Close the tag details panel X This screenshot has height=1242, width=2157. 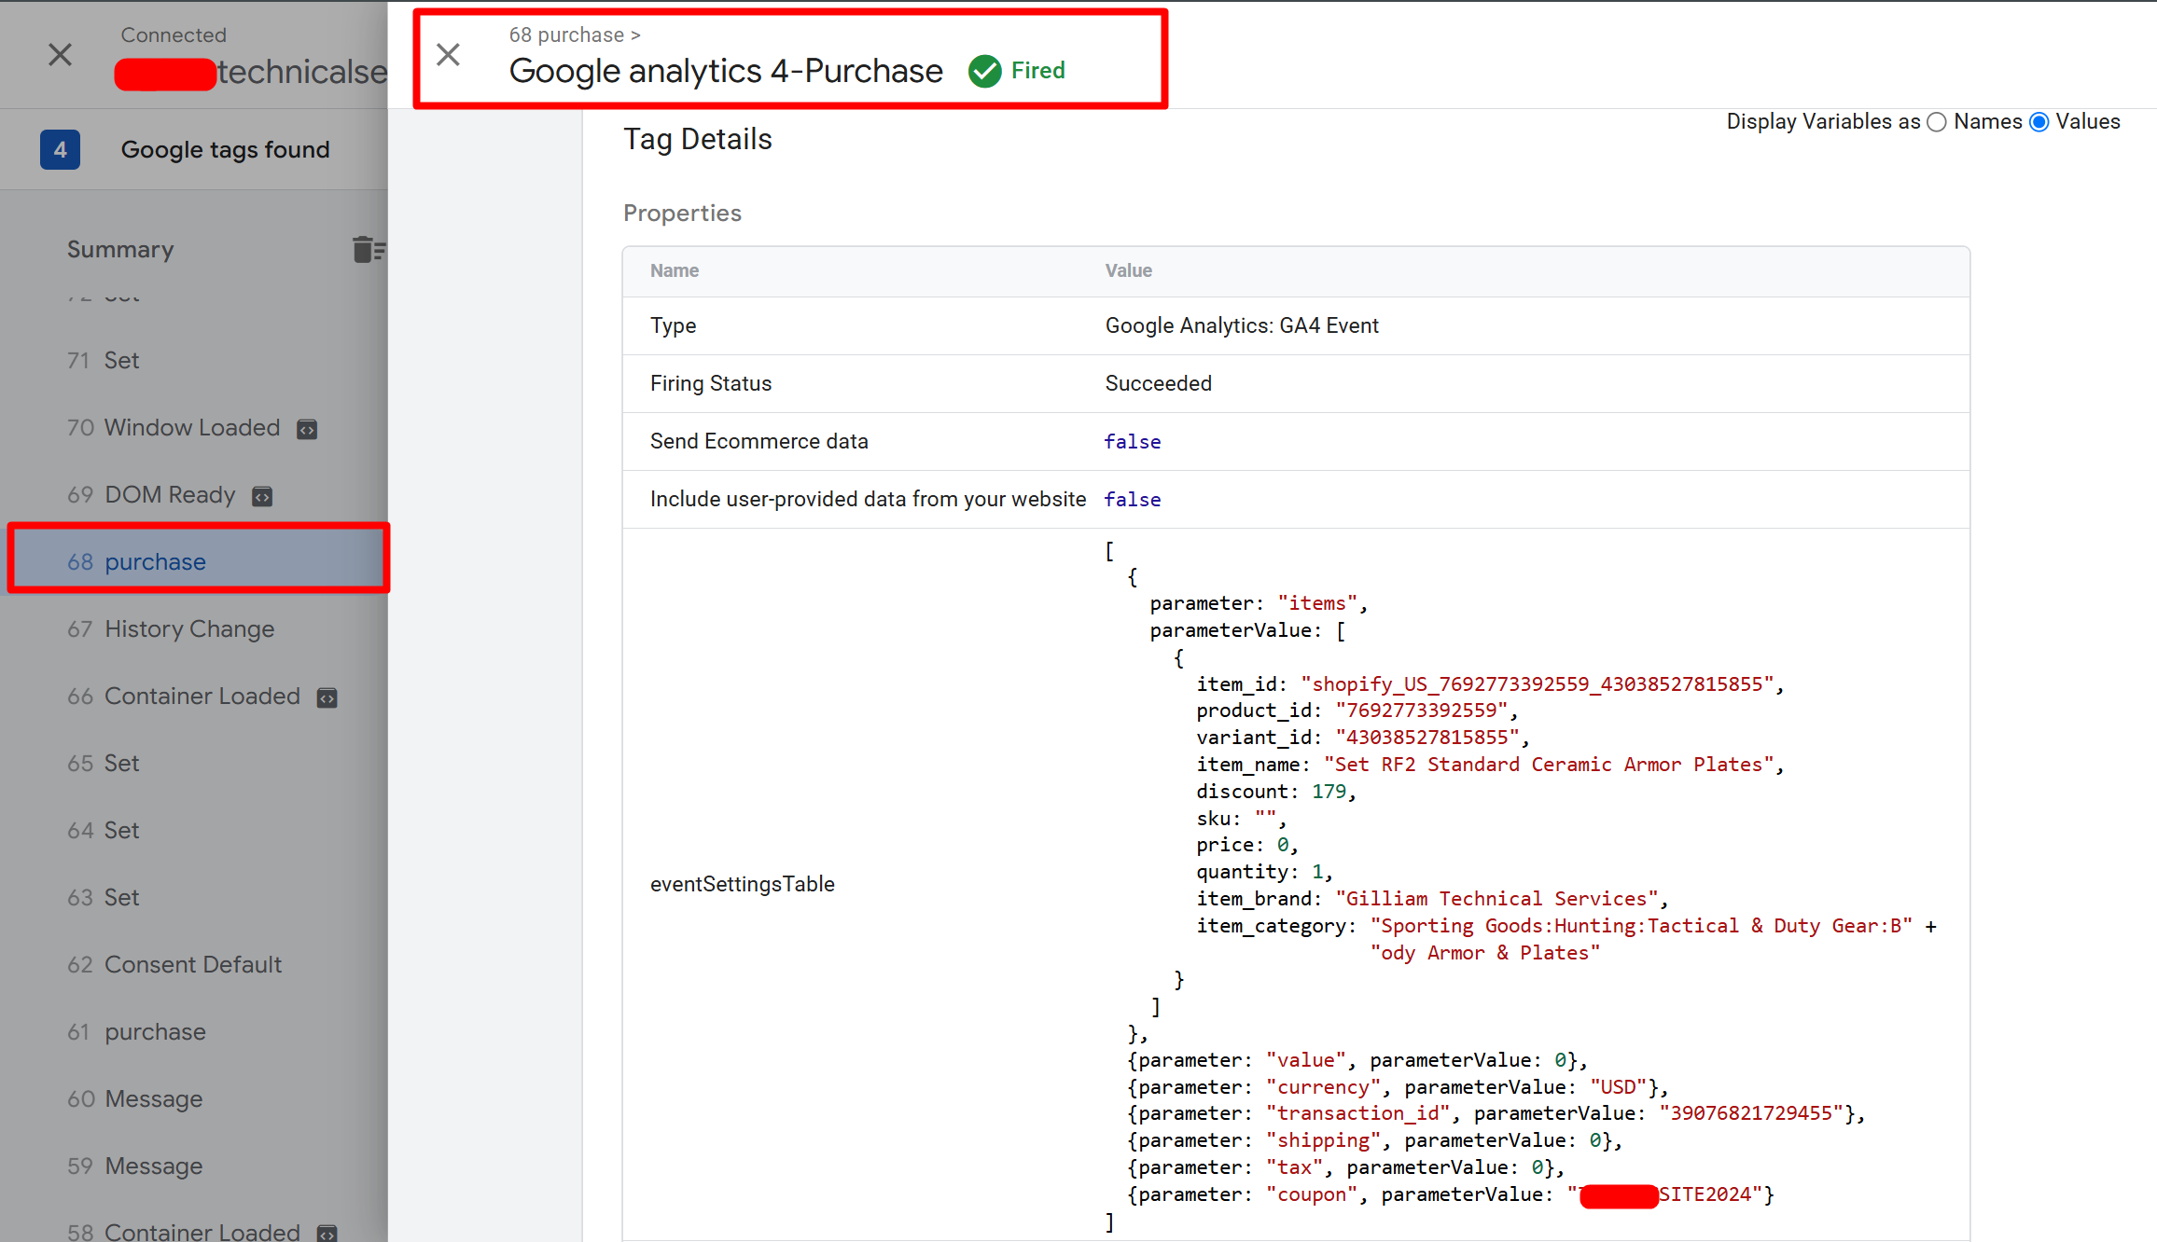pyautogui.click(x=448, y=55)
